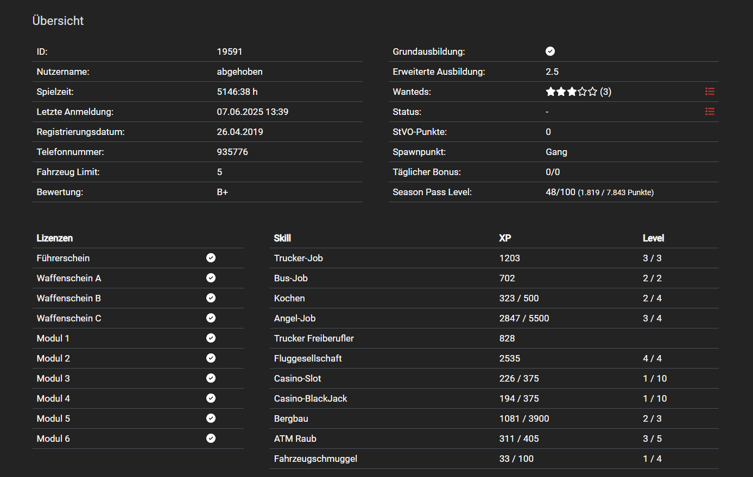753x477 pixels.
Task: Select the ATM Raub skill name
Action: pos(295,439)
